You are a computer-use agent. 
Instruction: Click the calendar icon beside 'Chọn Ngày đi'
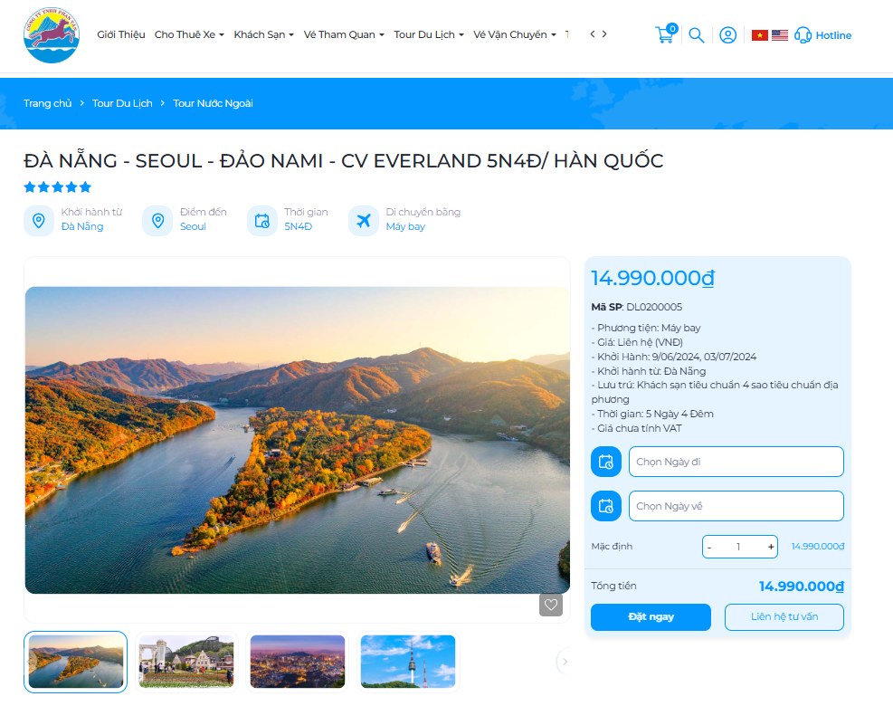605,462
